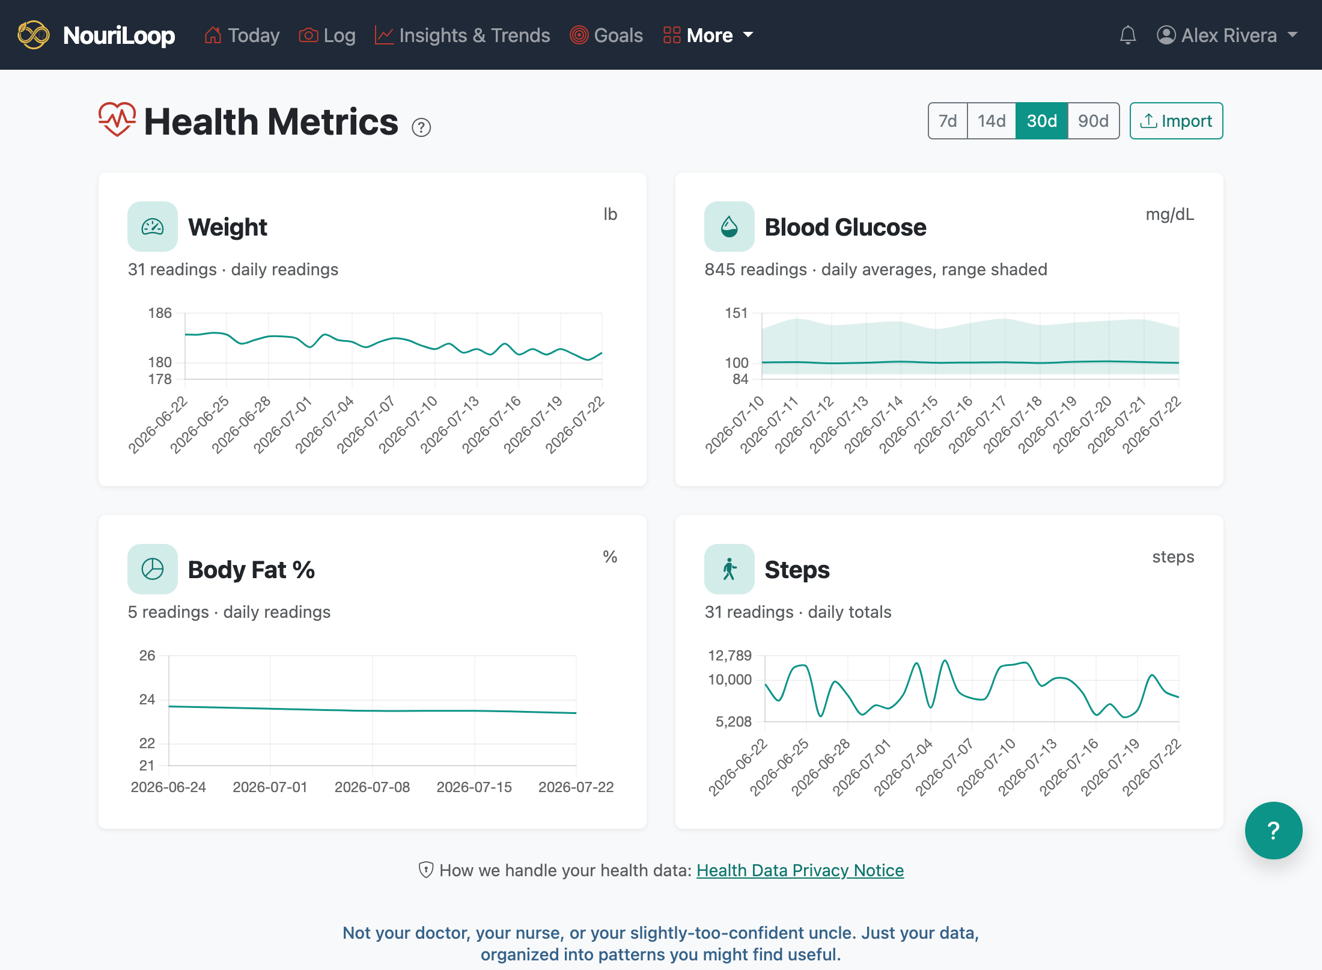Click the 'lb' unit label
This screenshot has width=1322, height=970.
click(x=610, y=214)
